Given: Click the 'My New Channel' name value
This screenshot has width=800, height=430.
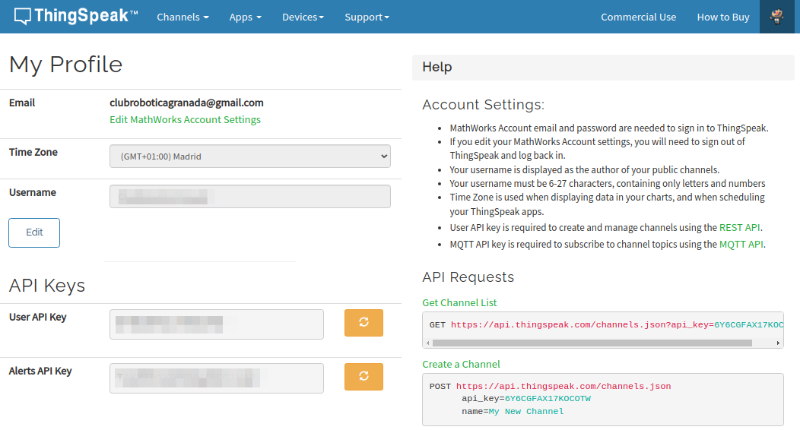Looking at the screenshot, I should tap(526, 411).
